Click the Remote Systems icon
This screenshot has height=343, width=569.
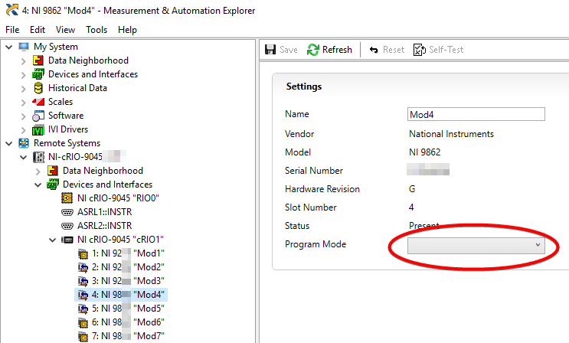24,143
